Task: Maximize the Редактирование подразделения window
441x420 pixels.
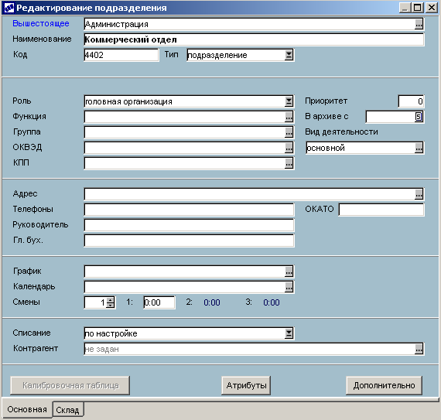Action: pyautogui.click(x=417, y=7)
